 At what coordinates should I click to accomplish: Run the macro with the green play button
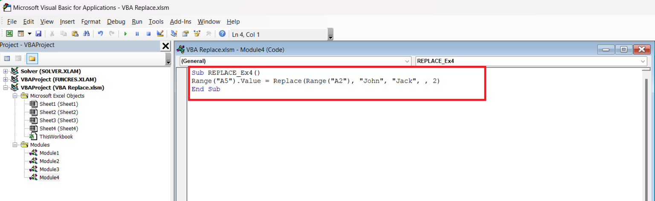pos(125,34)
